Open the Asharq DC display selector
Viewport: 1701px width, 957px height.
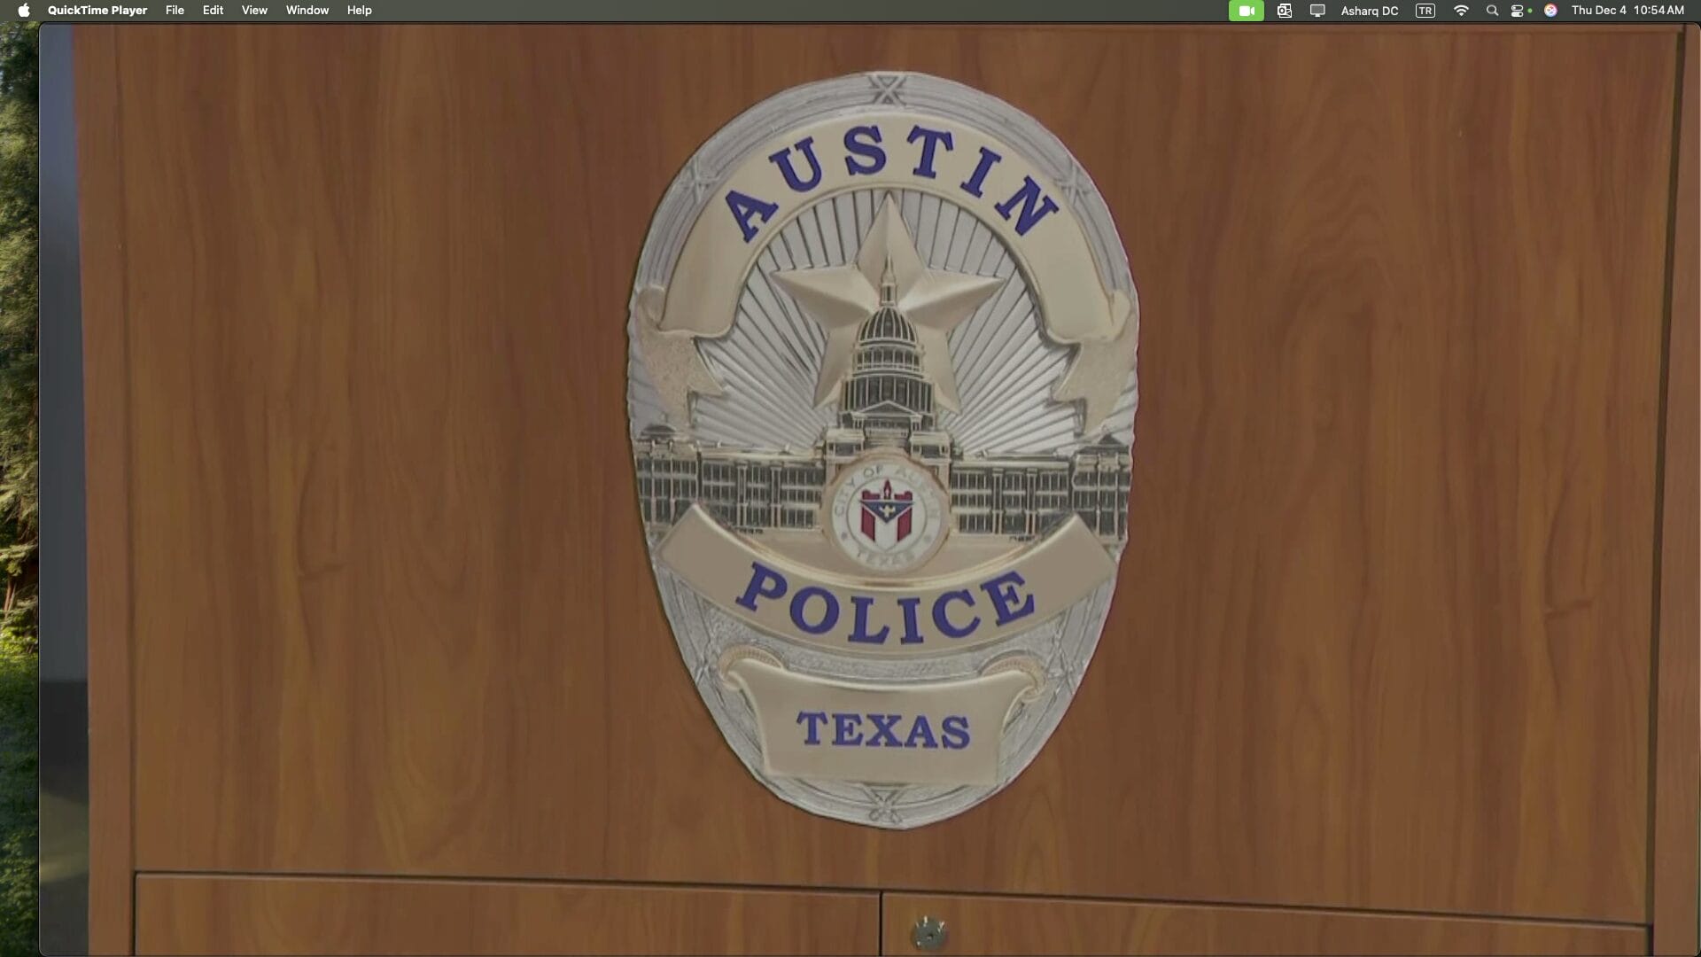tap(1369, 11)
